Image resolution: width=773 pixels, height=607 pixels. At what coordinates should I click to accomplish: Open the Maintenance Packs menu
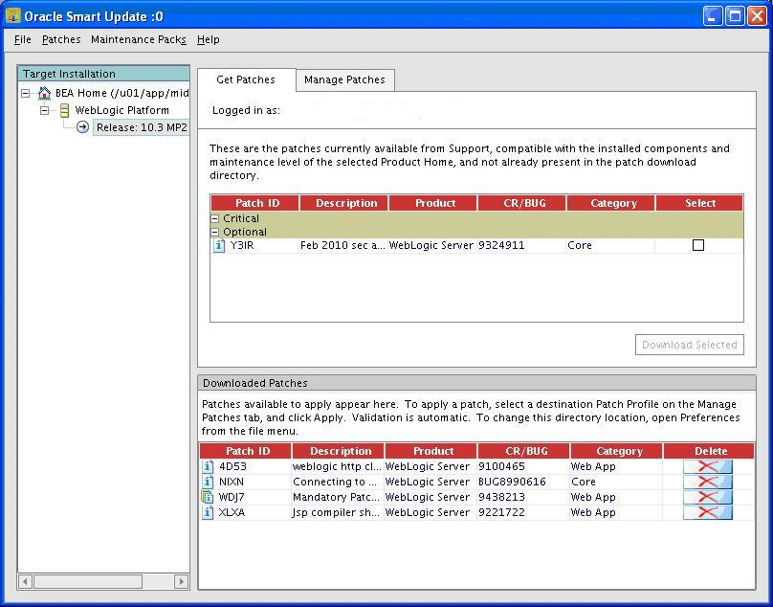click(x=138, y=40)
